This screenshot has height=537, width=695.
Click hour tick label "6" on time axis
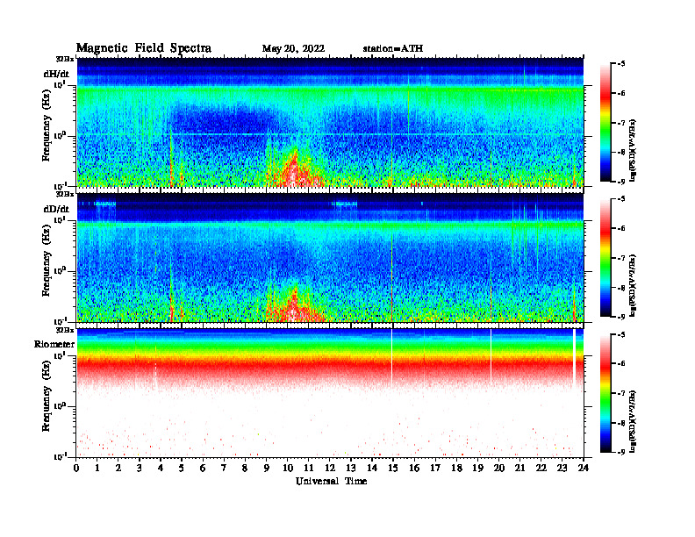tap(203, 468)
